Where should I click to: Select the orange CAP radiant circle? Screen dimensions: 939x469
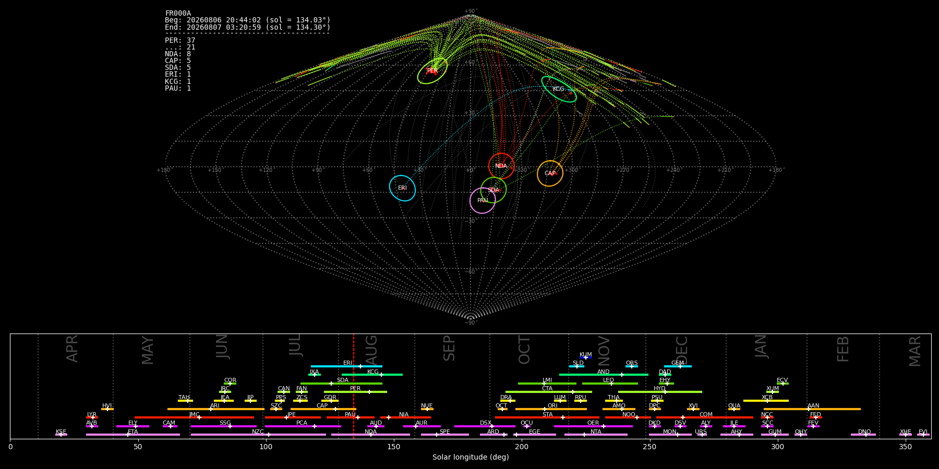coord(550,174)
